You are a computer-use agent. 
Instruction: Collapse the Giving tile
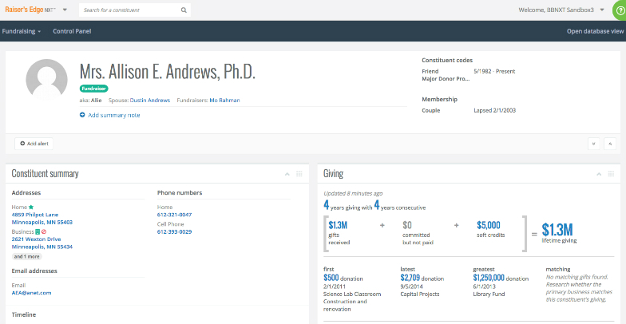[x=598, y=174]
